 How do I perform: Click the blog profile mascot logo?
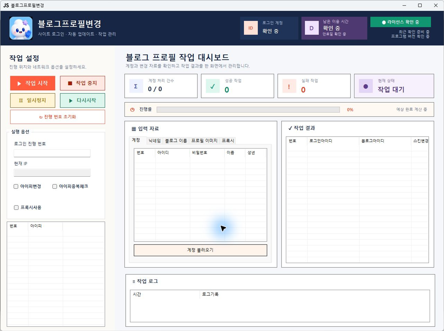tap(21, 28)
